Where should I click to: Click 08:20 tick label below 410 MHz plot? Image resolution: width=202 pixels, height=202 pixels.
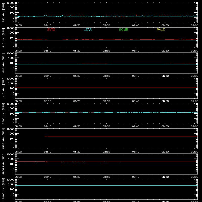coord(77,51)
